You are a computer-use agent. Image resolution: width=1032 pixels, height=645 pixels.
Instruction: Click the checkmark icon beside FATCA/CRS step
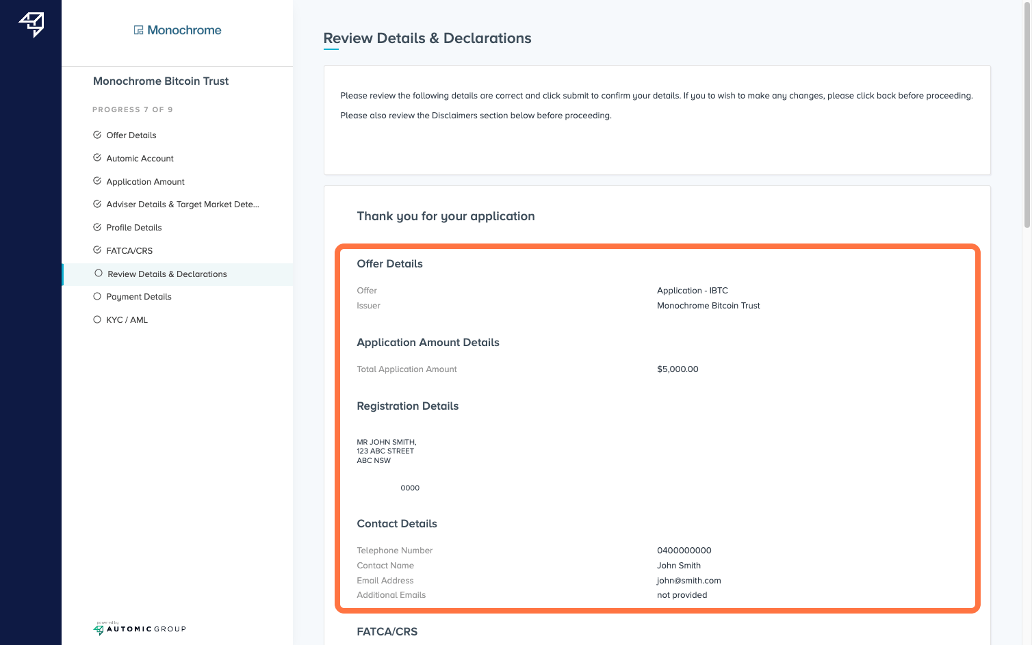[x=97, y=250]
